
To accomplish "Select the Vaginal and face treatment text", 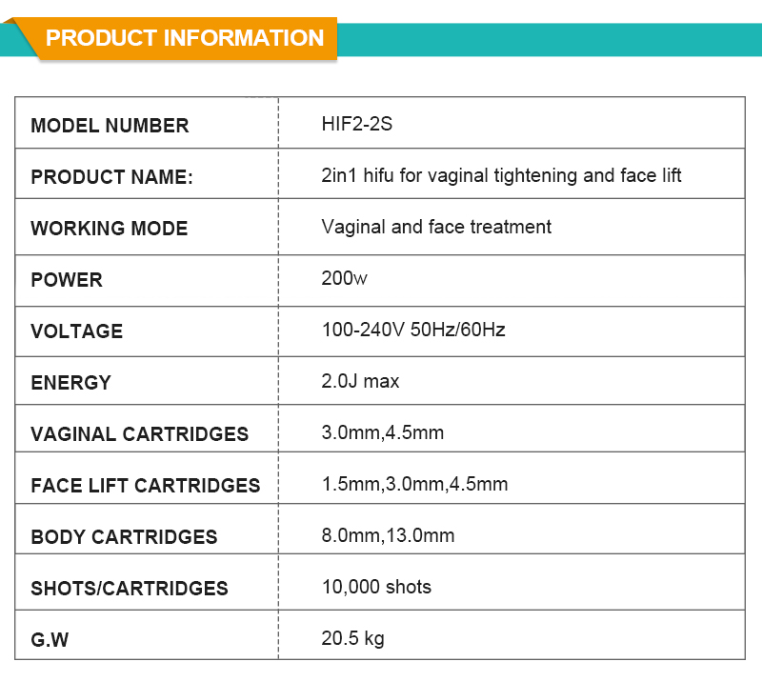I will tap(436, 227).
